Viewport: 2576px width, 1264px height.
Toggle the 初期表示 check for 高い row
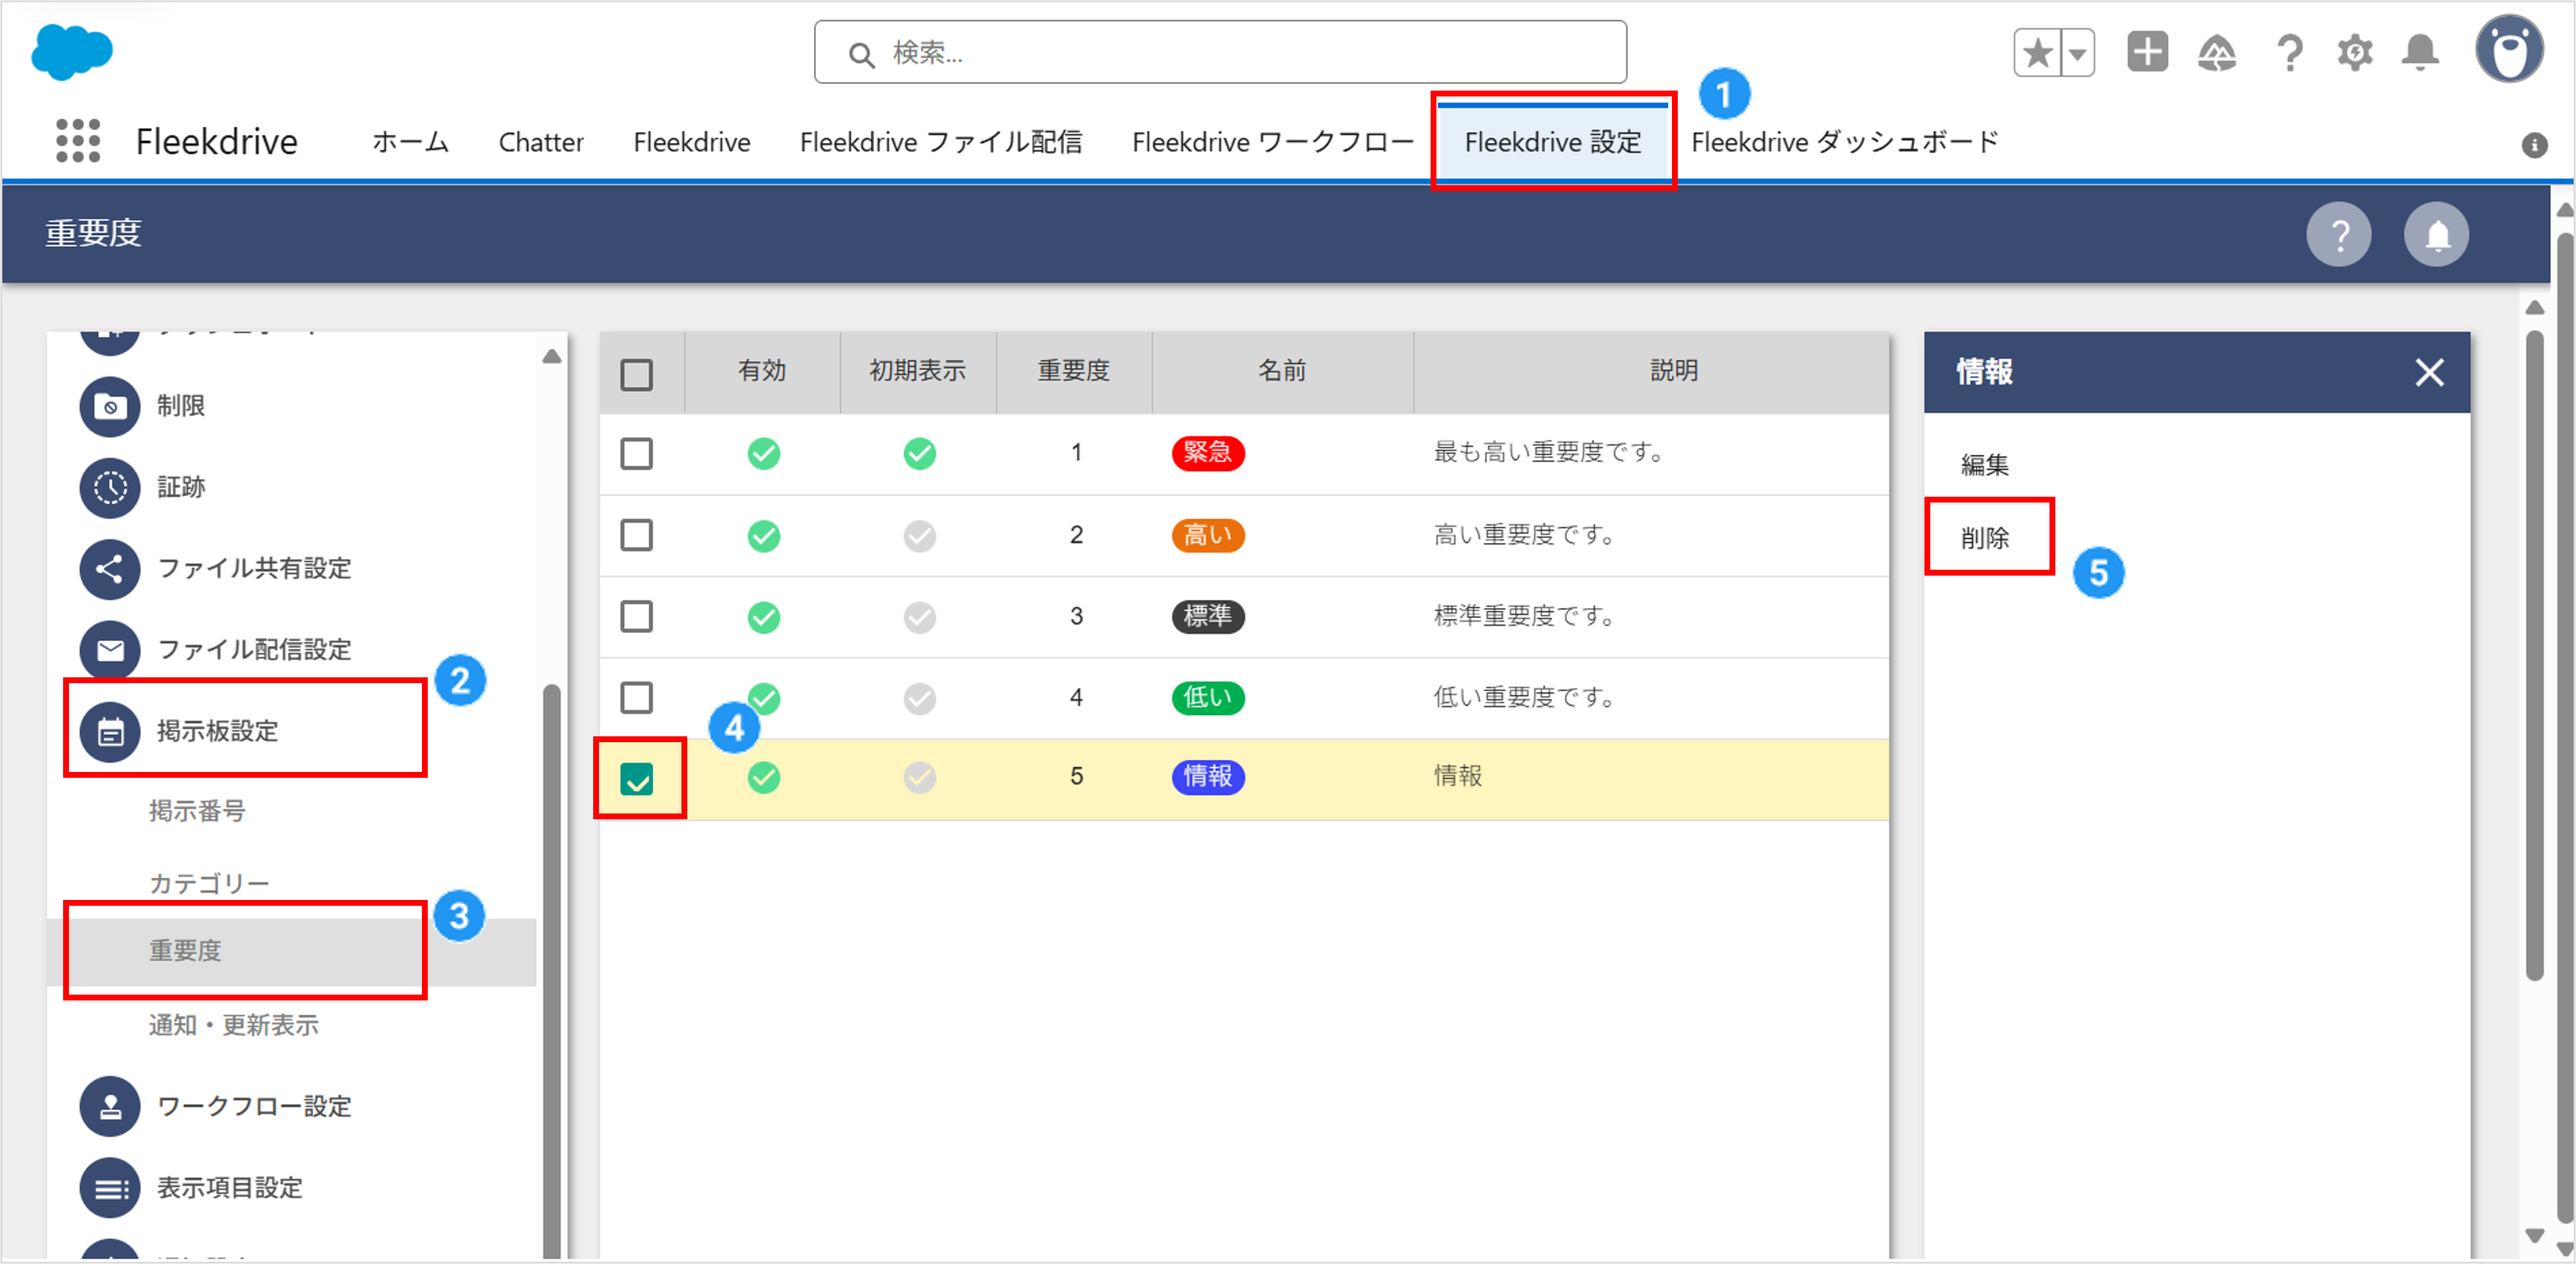click(920, 536)
